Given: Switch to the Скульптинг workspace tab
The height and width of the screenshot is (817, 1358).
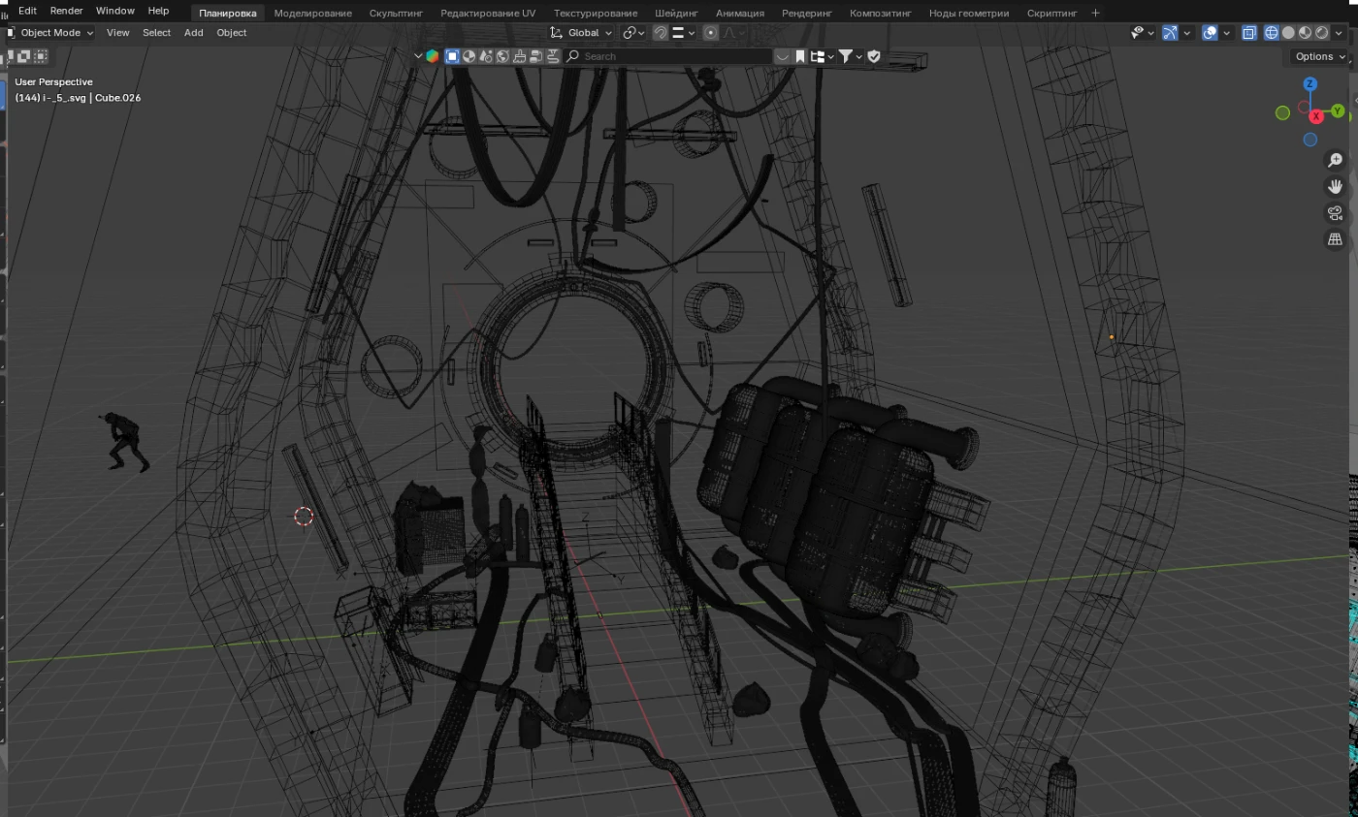Looking at the screenshot, I should tap(396, 13).
